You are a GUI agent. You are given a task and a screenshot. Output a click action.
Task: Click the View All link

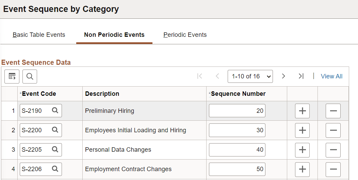pos(331,76)
